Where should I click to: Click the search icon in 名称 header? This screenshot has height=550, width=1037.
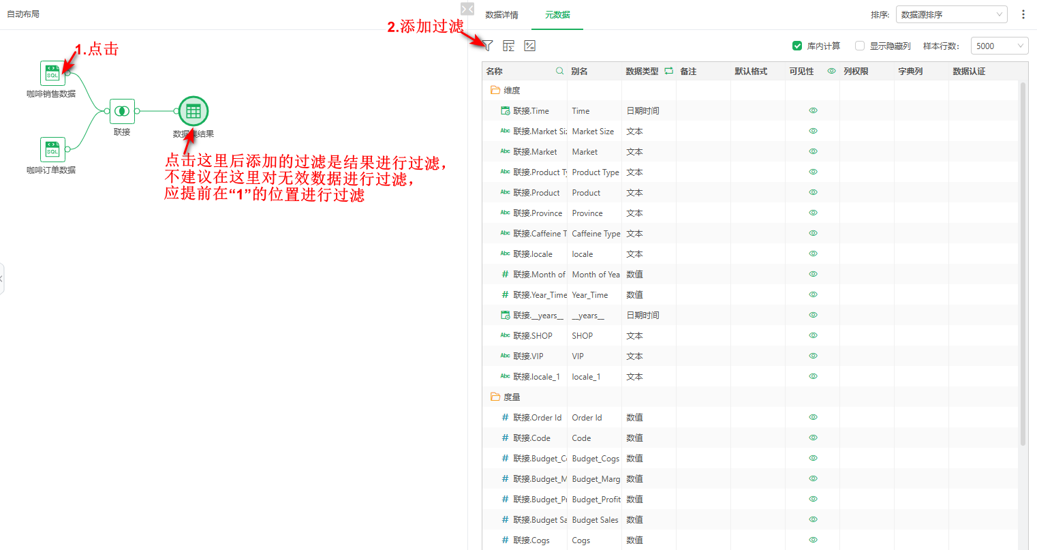pos(559,71)
